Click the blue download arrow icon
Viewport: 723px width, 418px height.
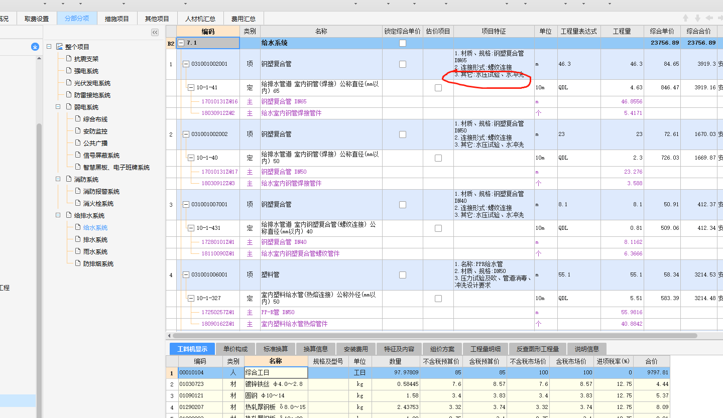[x=35, y=47]
